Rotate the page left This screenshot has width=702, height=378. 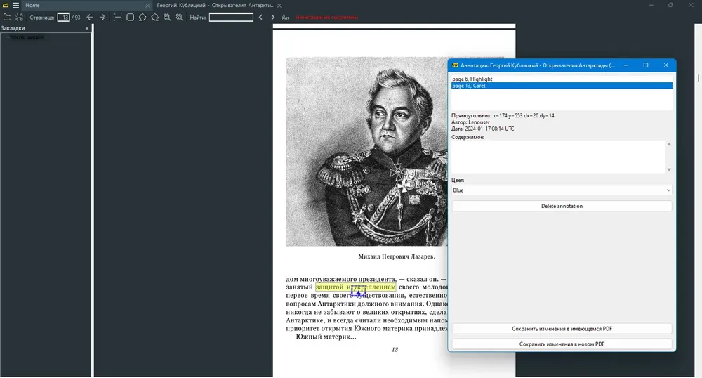[x=143, y=18]
